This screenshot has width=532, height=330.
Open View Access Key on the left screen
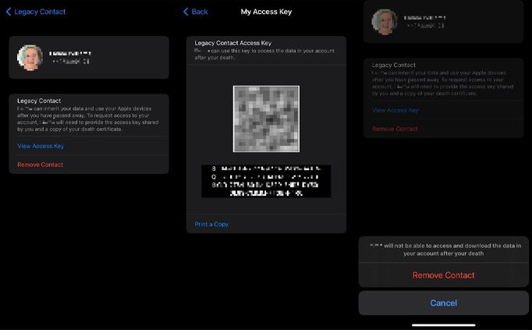[x=41, y=146]
